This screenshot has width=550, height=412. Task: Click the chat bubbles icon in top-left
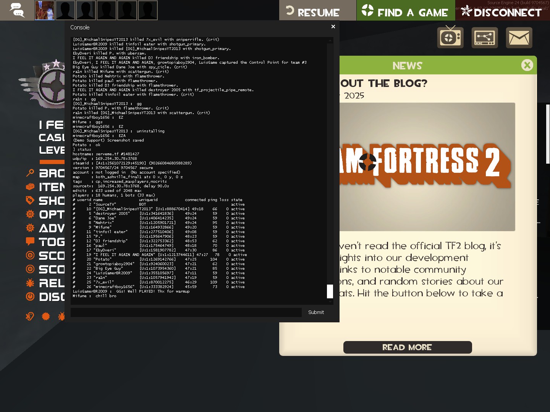click(17, 10)
